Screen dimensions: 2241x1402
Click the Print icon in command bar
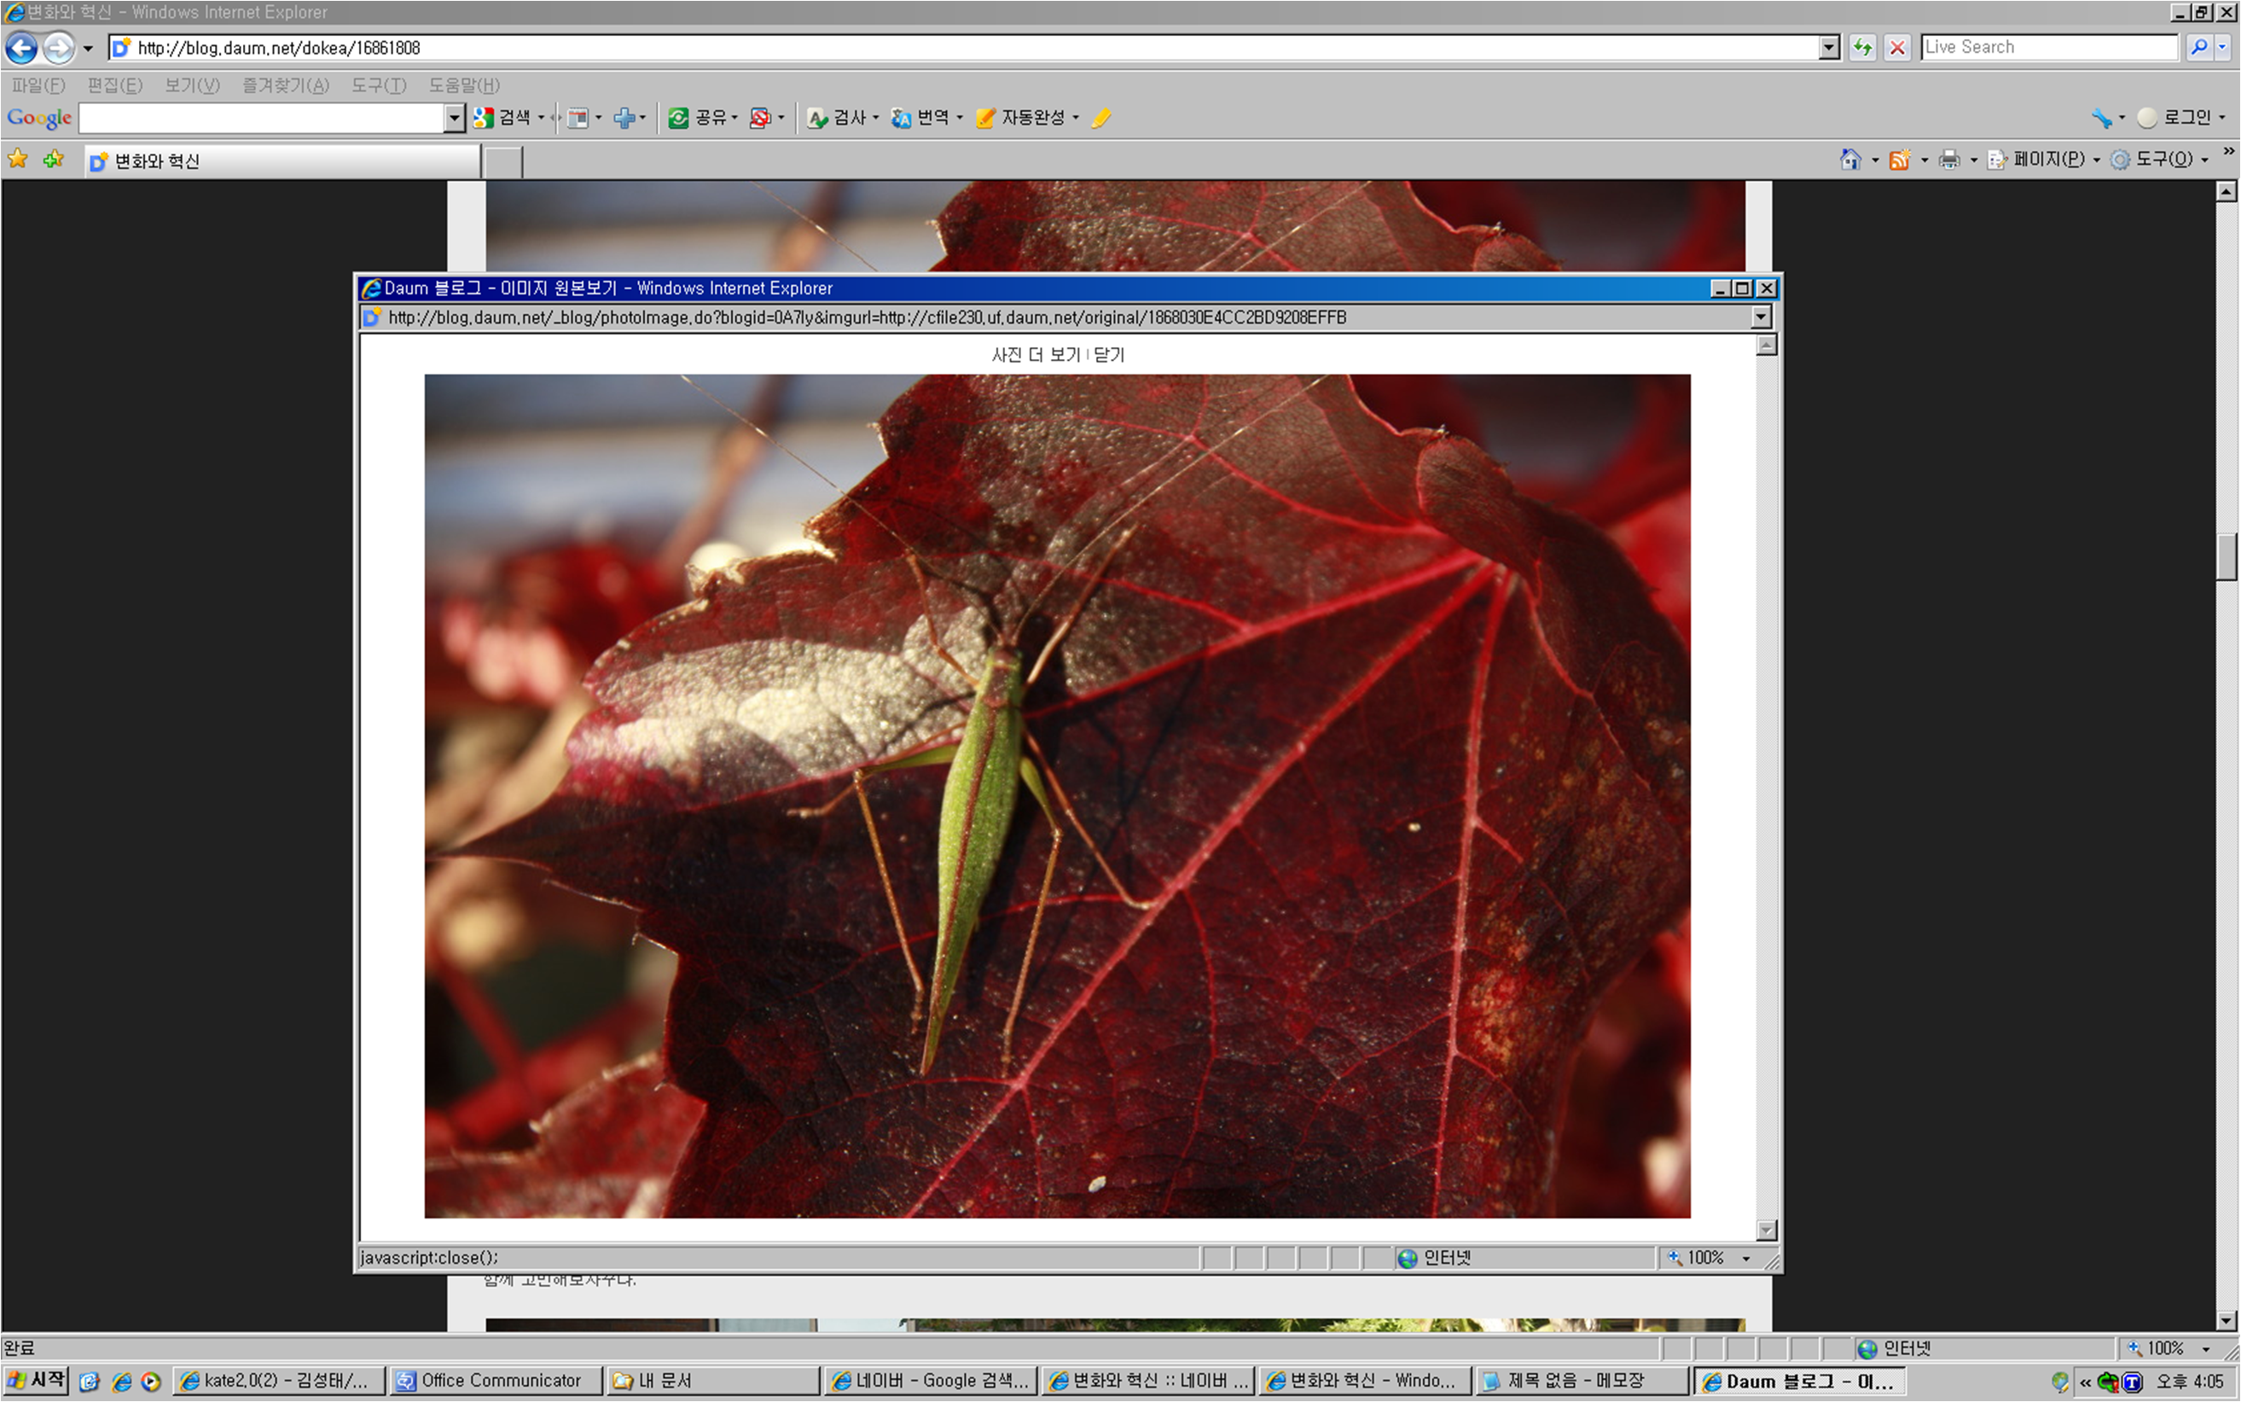pos(1949,160)
